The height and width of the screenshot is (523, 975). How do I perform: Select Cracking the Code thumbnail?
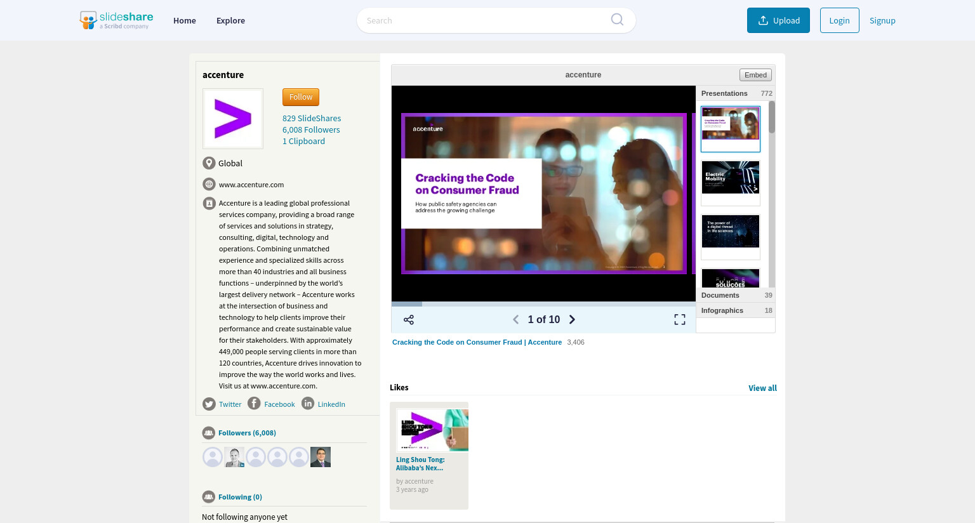pyautogui.click(x=731, y=129)
